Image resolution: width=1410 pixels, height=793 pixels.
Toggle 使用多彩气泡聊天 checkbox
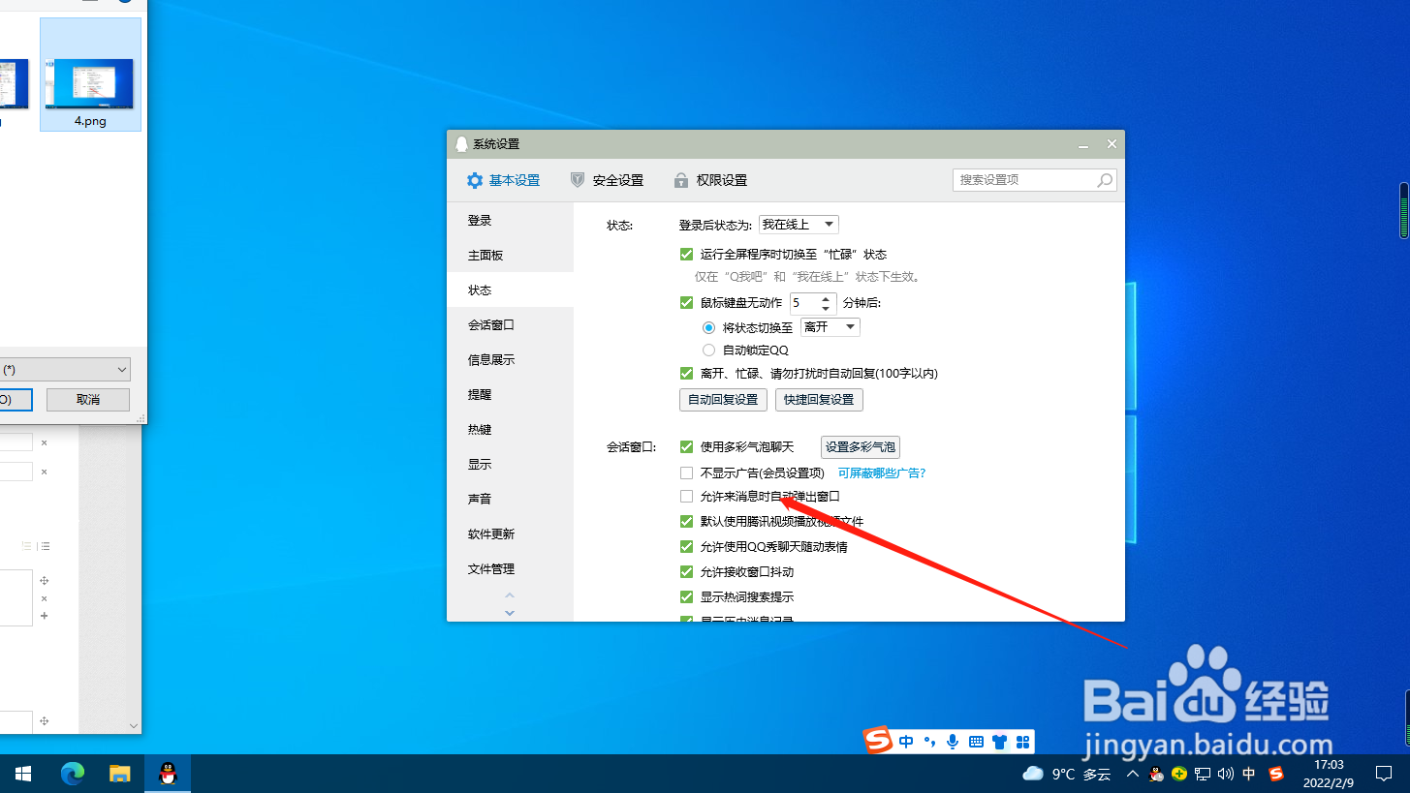coord(687,447)
